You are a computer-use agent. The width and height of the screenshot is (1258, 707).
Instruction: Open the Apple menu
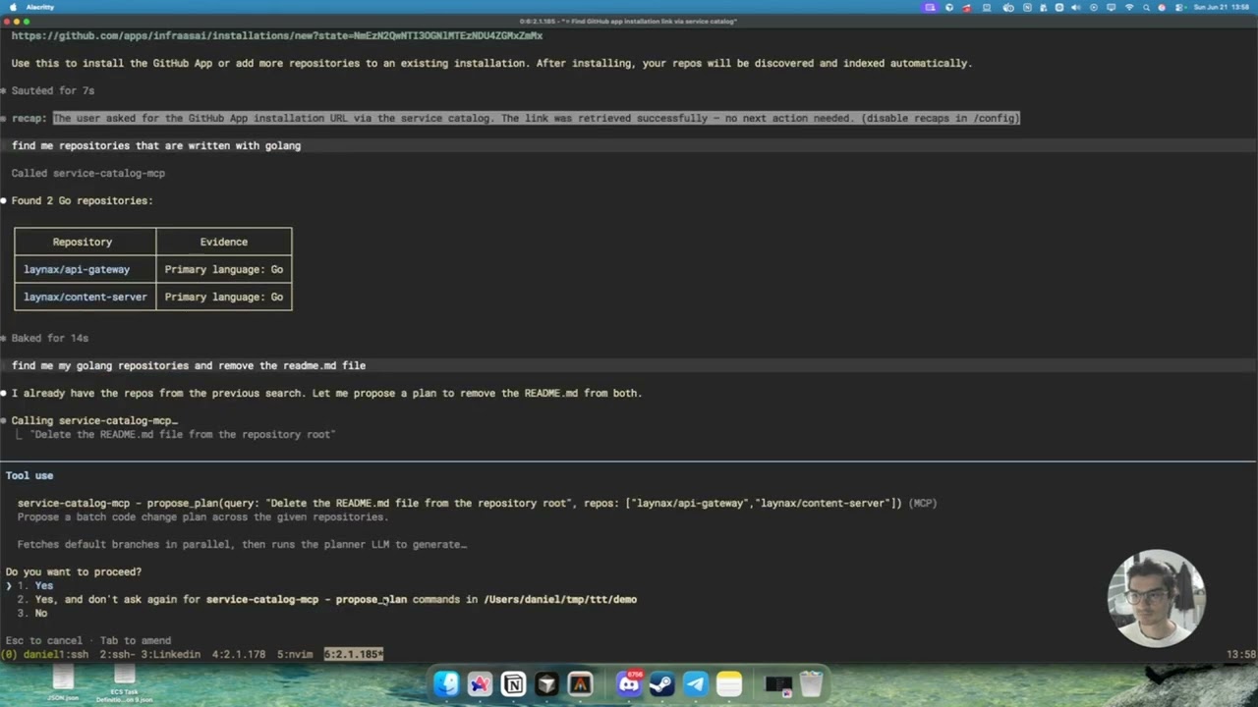[x=11, y=7]
